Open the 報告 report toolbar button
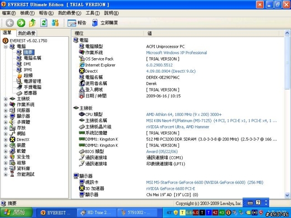The width and height of the screenshot is (291, 218). [77, 23]
